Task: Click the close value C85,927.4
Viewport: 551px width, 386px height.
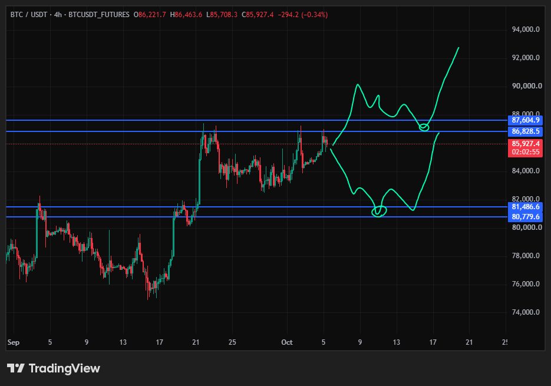Action: pyautogui.click(x=258, y=15)
